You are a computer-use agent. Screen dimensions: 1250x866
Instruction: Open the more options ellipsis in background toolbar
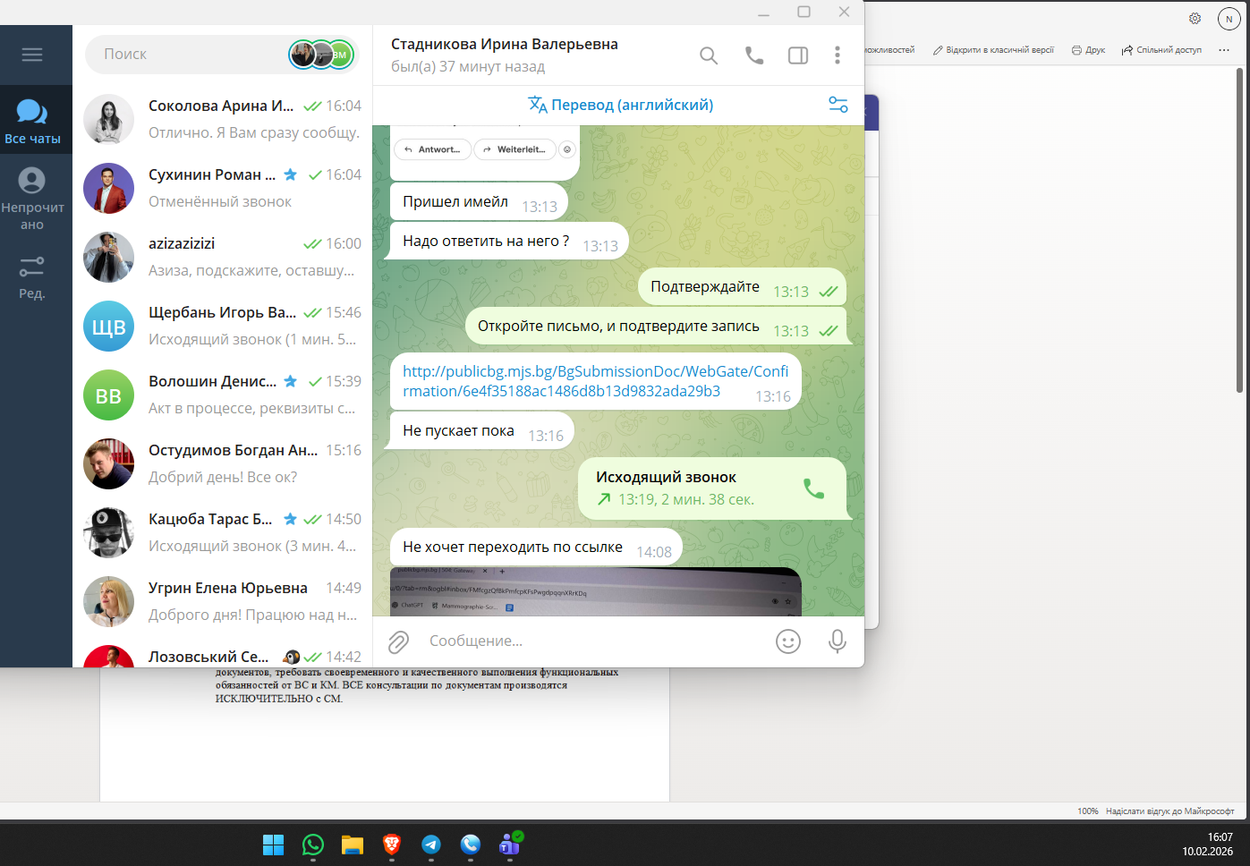(1224, 50)
